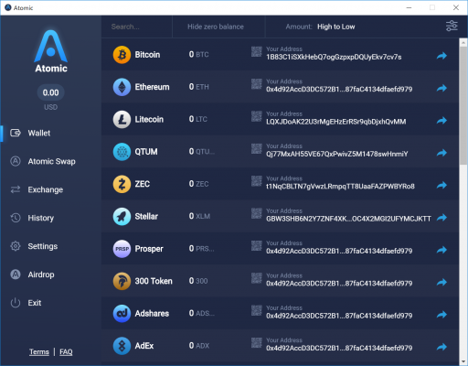Click the QTUM coin icon
This screenshot has height=366, width=468.
[122, 152]
